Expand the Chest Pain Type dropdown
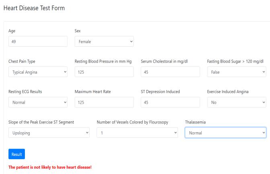Image resolution: width=270 pixels, height=174 pixels. pyautogui.click(x=38, y=72)
